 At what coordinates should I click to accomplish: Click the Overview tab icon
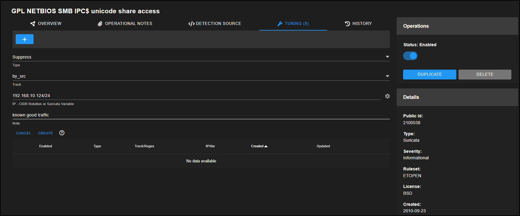(x=33, y=24)
